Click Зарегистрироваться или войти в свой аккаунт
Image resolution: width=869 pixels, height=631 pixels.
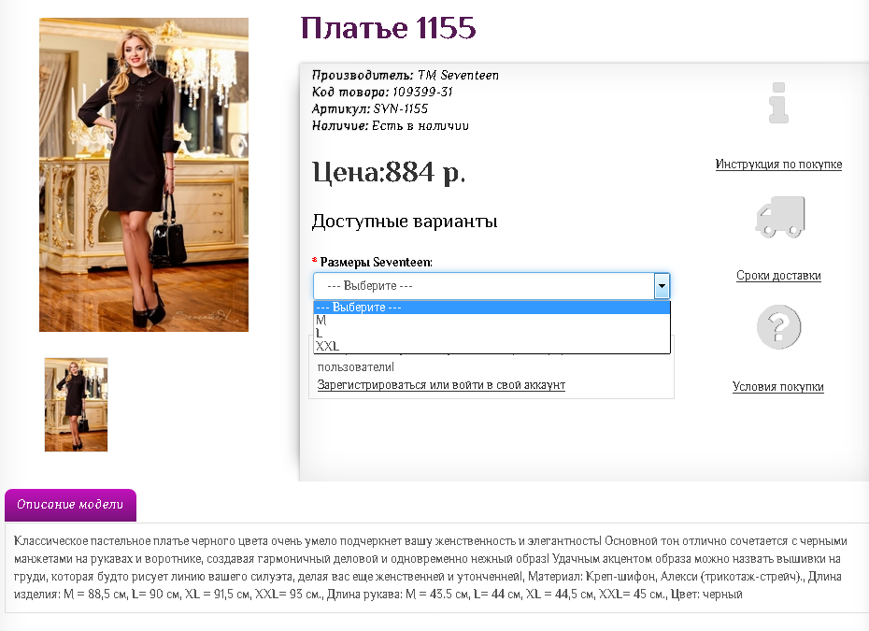(x=441, y=385)
